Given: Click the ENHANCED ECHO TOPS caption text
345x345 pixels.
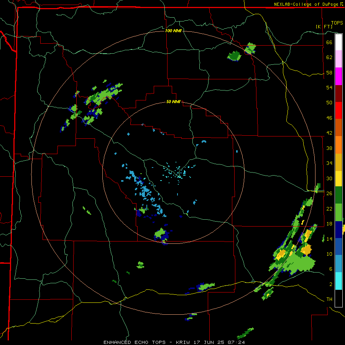Looking at the screenshot, I should point(135,342).
